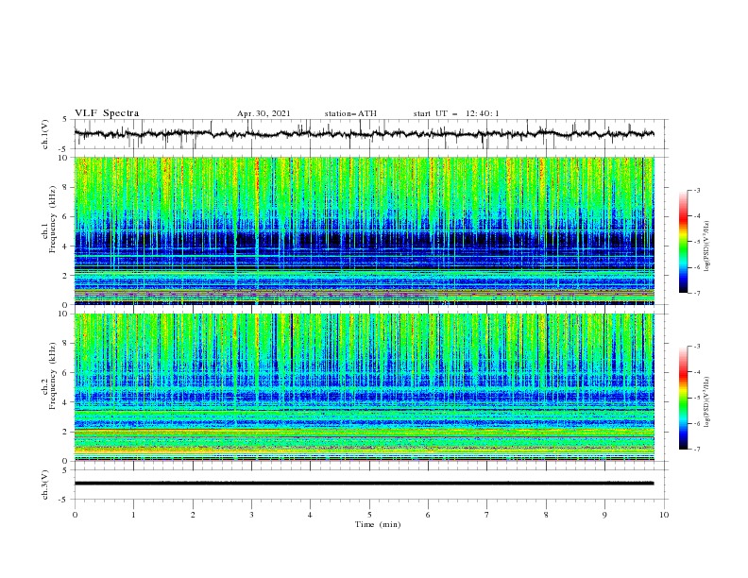This screenshot has width=748, height=578.
Task: Click the ch.1 'Frequency (kHz)' axis label
Action: [x=53, y=220]
